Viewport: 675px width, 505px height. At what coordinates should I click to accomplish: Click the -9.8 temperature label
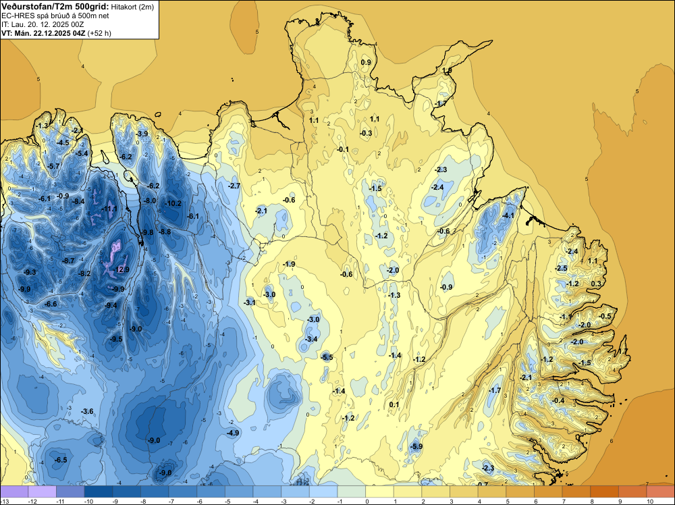147,232
